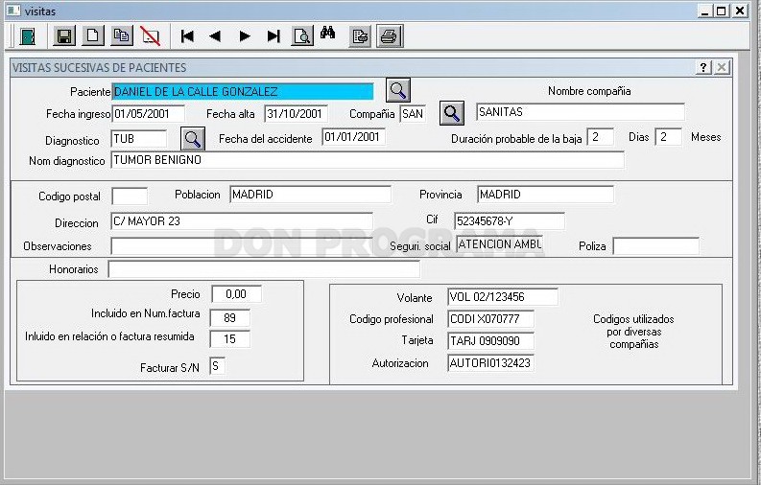Advance to the next record
This screenshot has width=761, height=485.
tap(245, 36)
